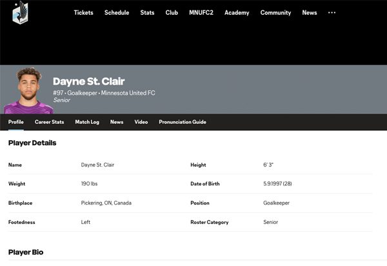This screenshot has height=266, width=387.
Task: Open Stats in the top navigation
Action: coord(147,13)
